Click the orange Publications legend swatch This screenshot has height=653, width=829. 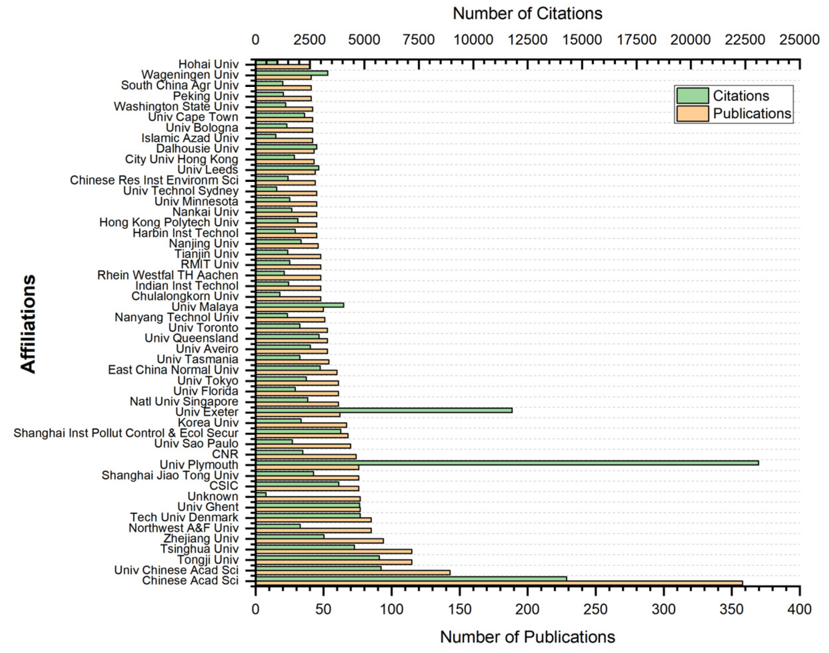click(692, 114)
